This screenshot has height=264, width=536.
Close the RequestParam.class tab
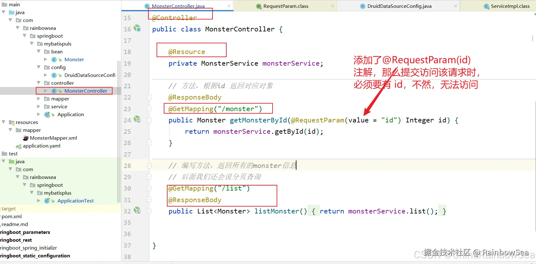pyautogui.click(x=333, y=6)
